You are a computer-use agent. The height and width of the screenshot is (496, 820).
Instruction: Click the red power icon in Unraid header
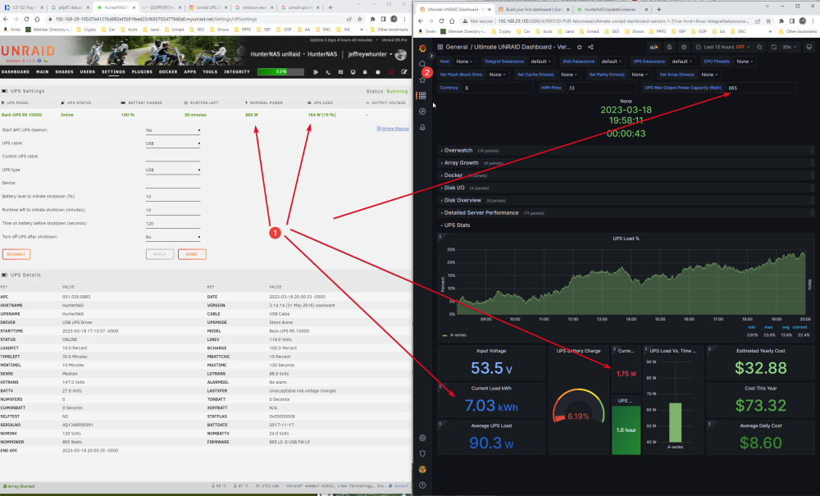click(390, 72)
